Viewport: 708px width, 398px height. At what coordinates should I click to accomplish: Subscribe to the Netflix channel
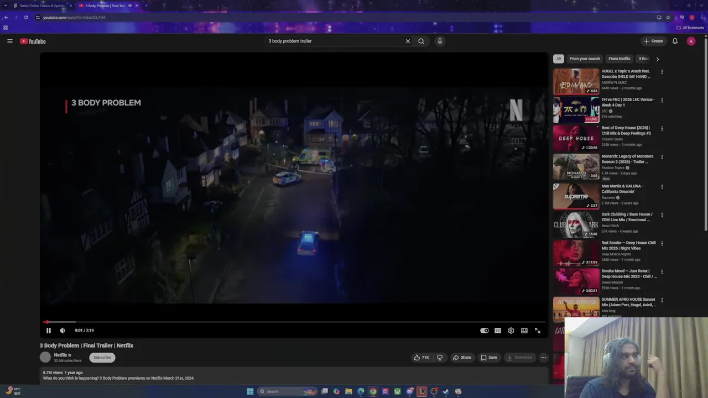coord(102,357)
